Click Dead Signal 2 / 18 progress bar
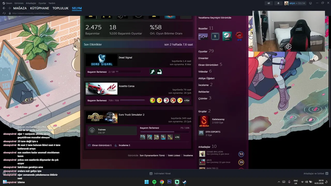 [128, 72]
